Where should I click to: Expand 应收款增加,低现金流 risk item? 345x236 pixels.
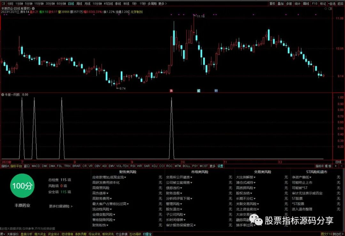(109, 177)
